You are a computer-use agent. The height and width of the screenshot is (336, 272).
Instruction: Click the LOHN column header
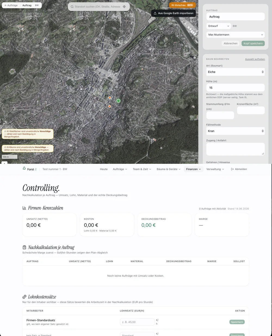pos(109,261)
